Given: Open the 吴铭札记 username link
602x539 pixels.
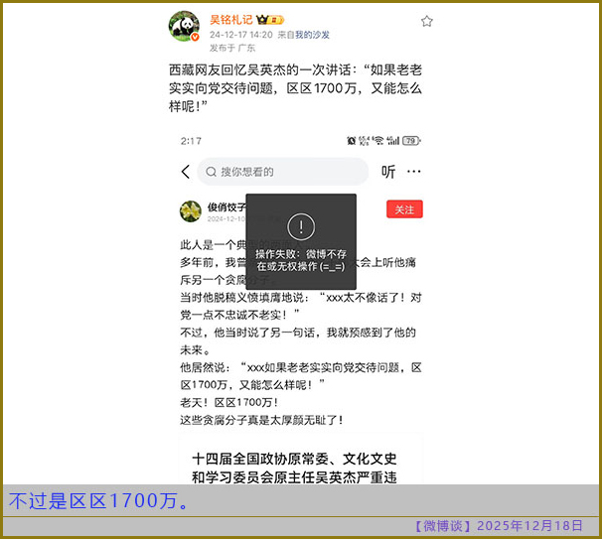Looking at the screenshot, I should (x=231, y=19).
